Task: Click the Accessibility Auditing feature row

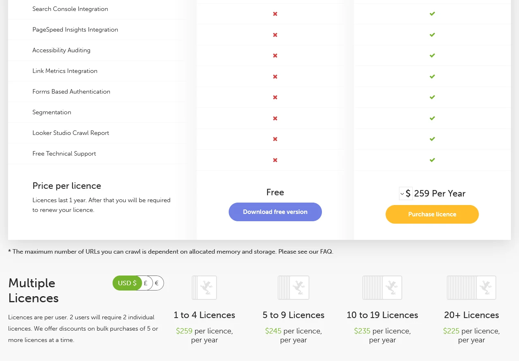Action: click(x=97, y=50)
